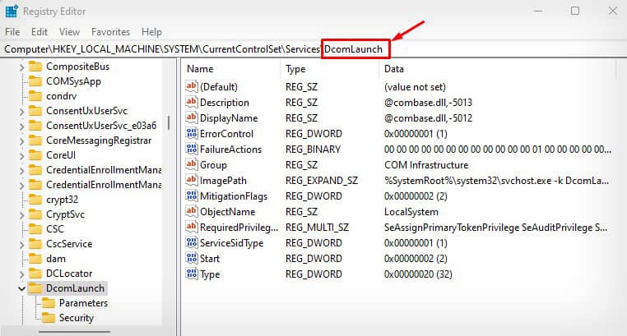Expand the CoreMessagingRegistrar key

click(x=21, y=140)
